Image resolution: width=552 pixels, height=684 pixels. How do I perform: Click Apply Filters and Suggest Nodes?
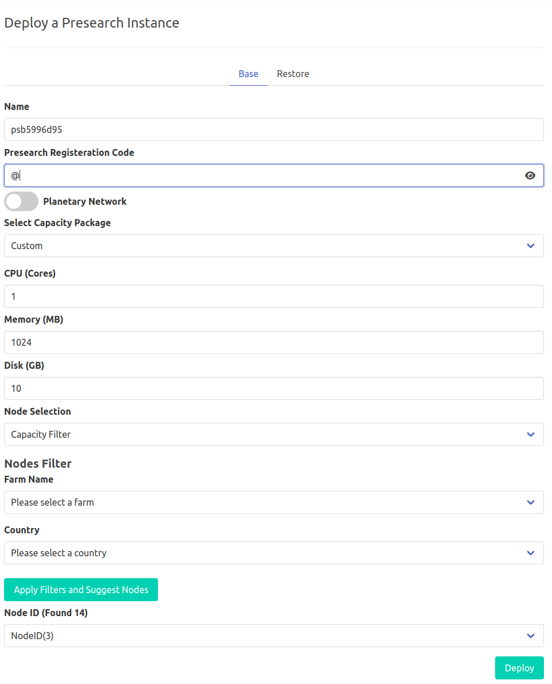tap(80, 589)
